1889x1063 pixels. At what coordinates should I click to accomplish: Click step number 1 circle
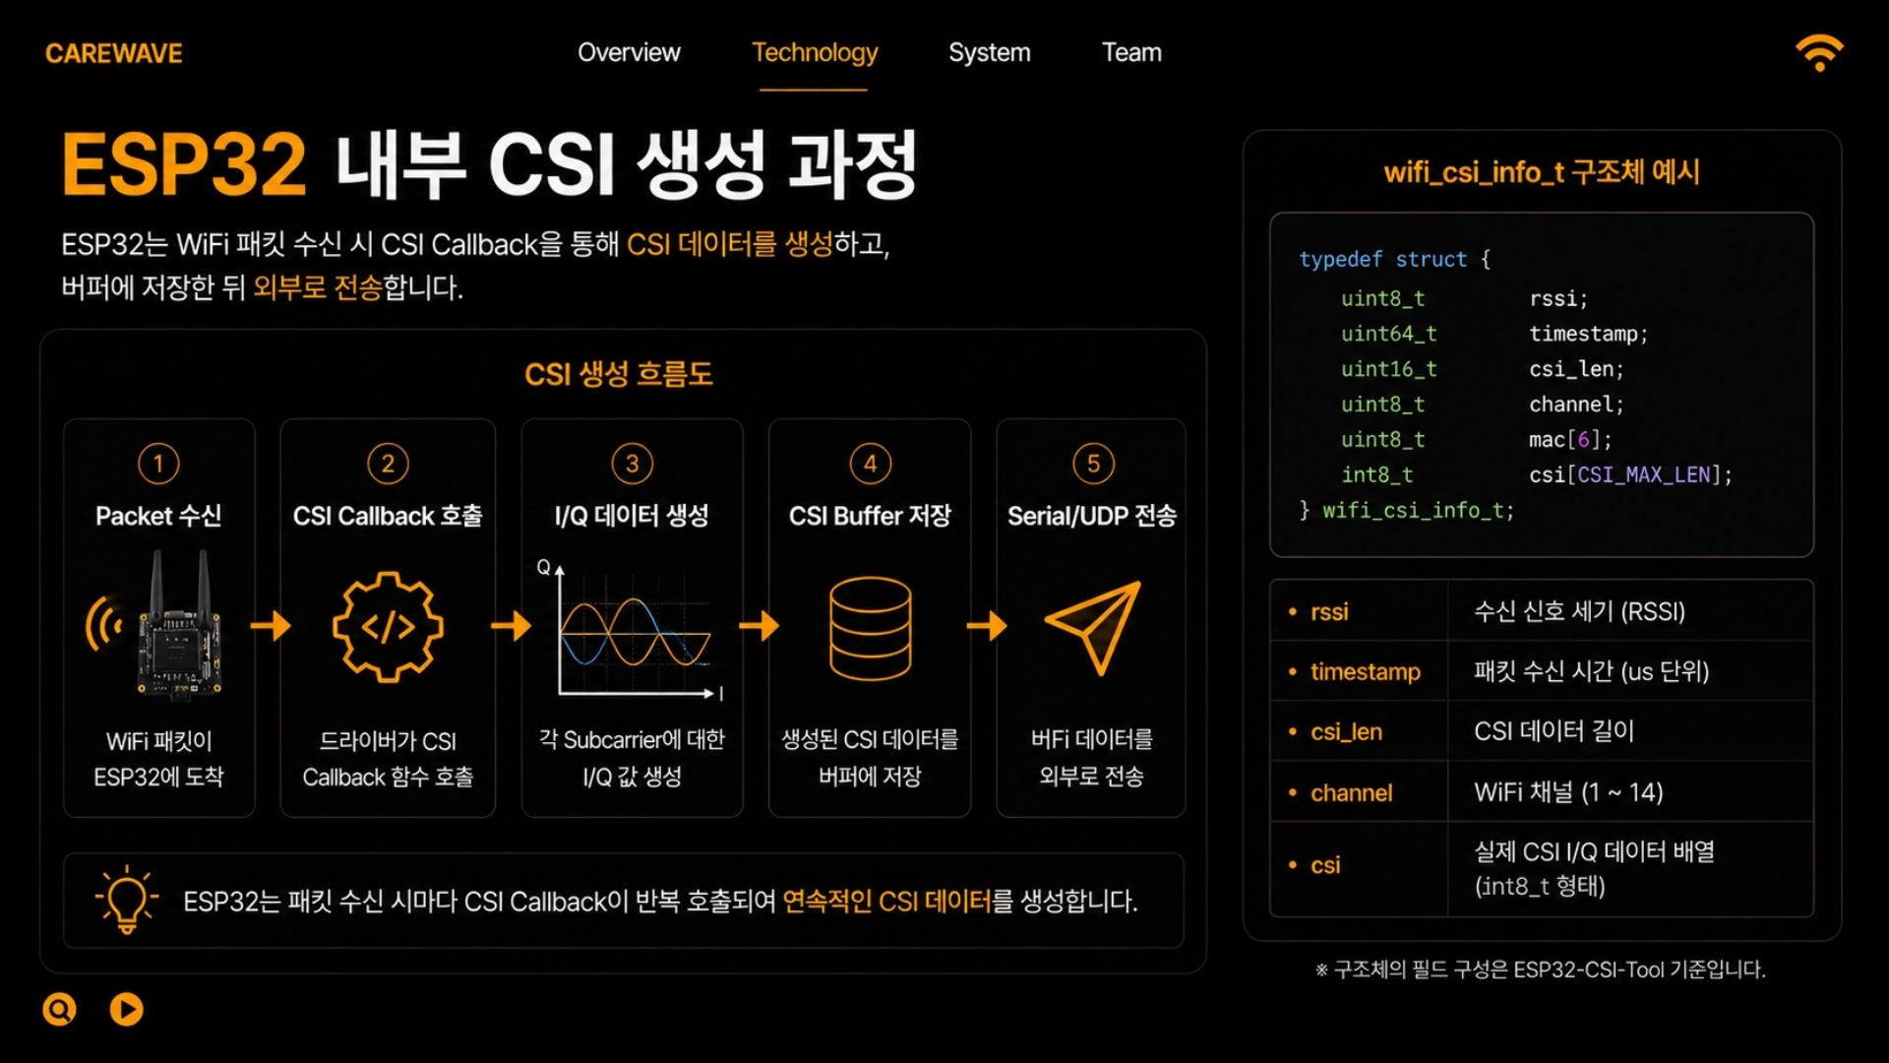(x=158, y=464)
